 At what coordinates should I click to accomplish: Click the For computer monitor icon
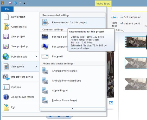45,46
